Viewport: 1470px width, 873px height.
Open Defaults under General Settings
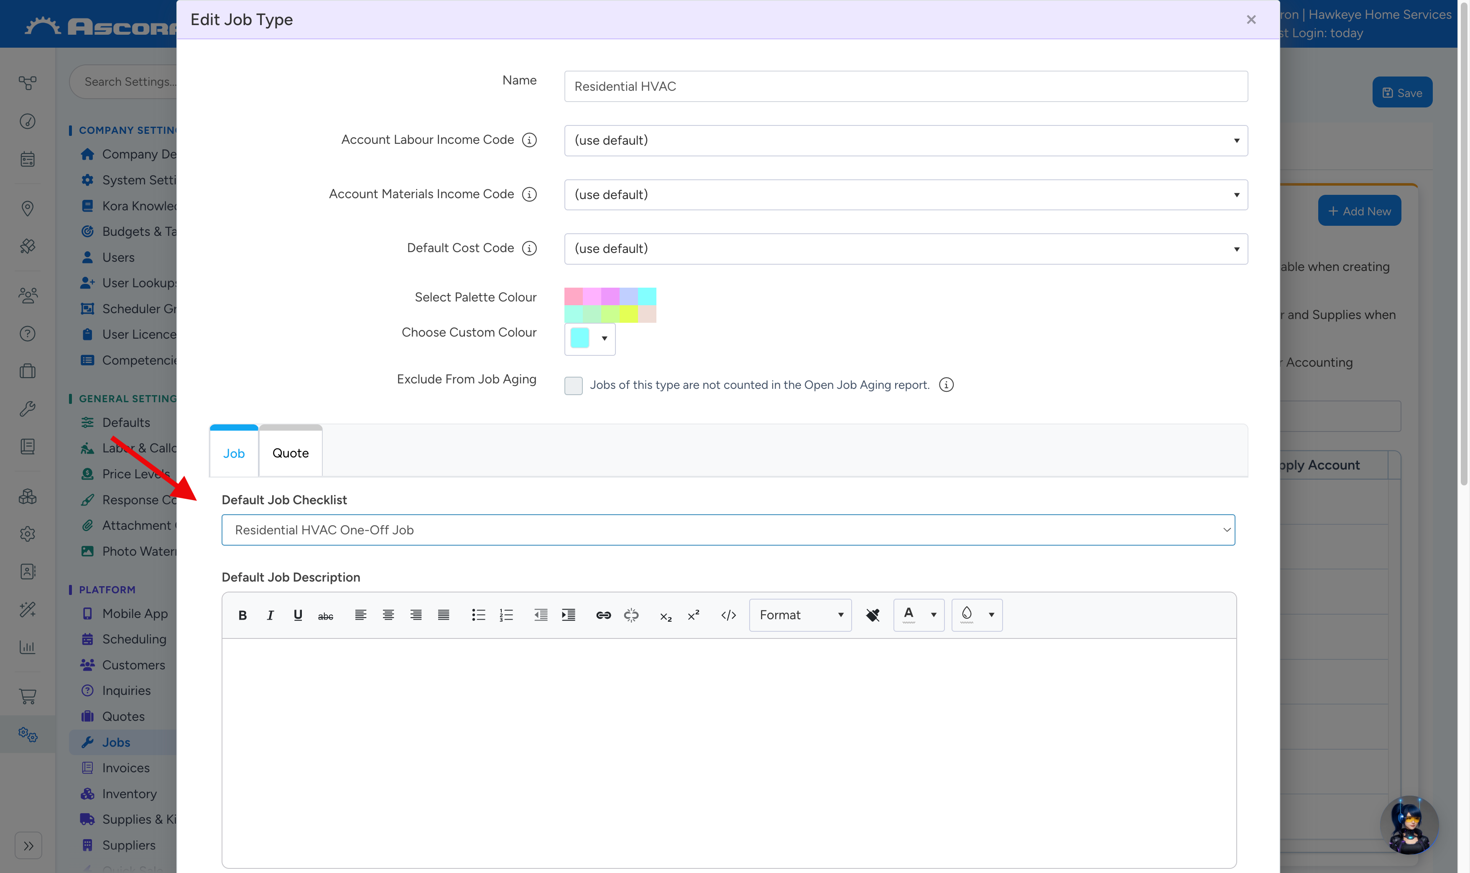point(126,422)
